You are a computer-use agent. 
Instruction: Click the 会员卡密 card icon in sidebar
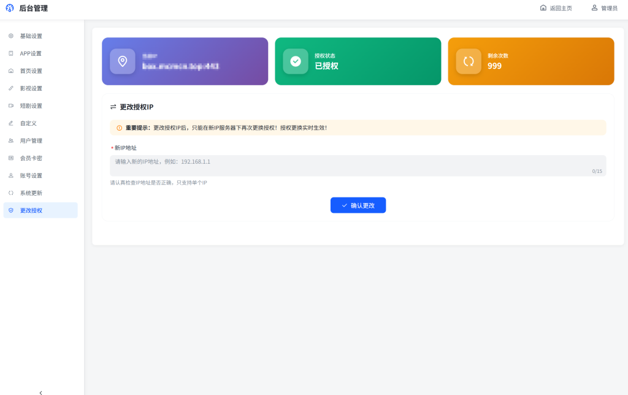pos(11,158)
